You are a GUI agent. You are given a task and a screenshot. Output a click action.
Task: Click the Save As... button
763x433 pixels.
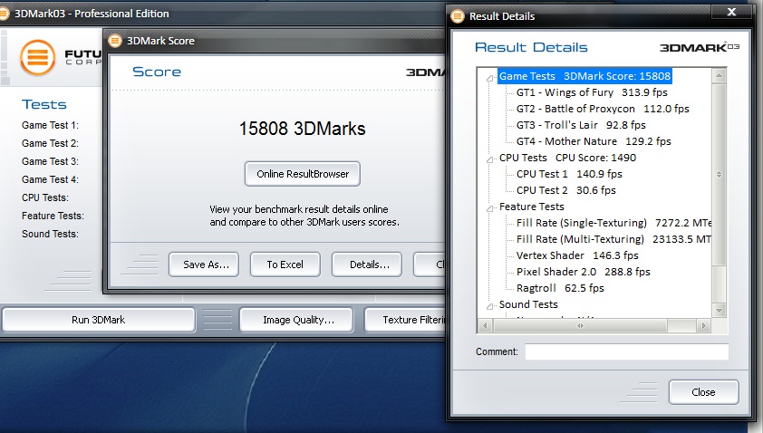tap(206, 265)
